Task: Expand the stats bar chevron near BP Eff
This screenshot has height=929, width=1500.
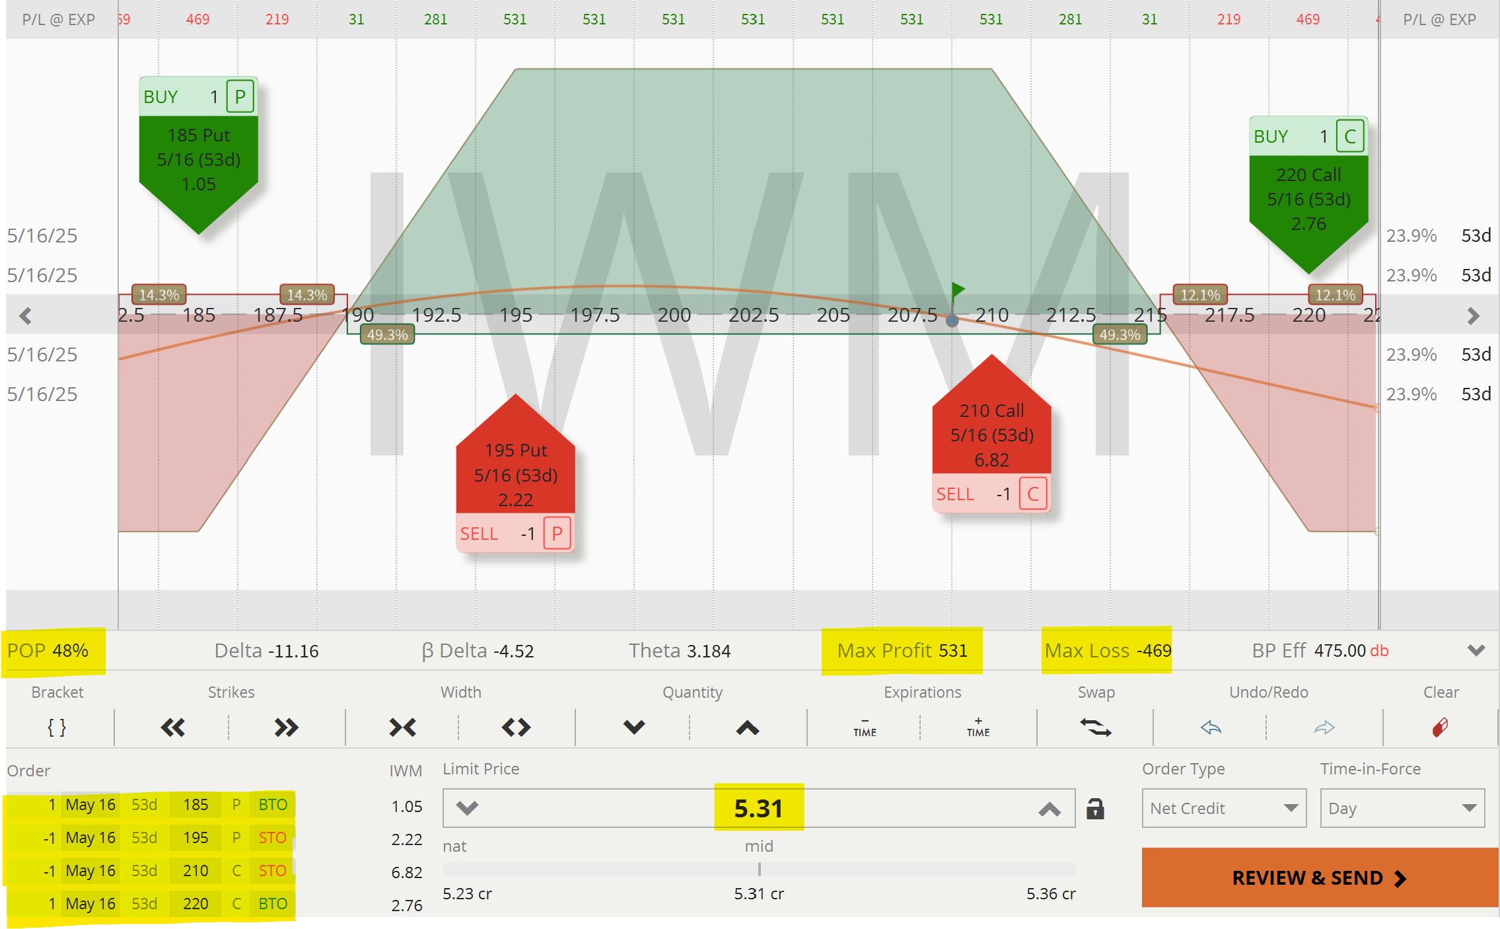Action: [x=1476, y=651]
